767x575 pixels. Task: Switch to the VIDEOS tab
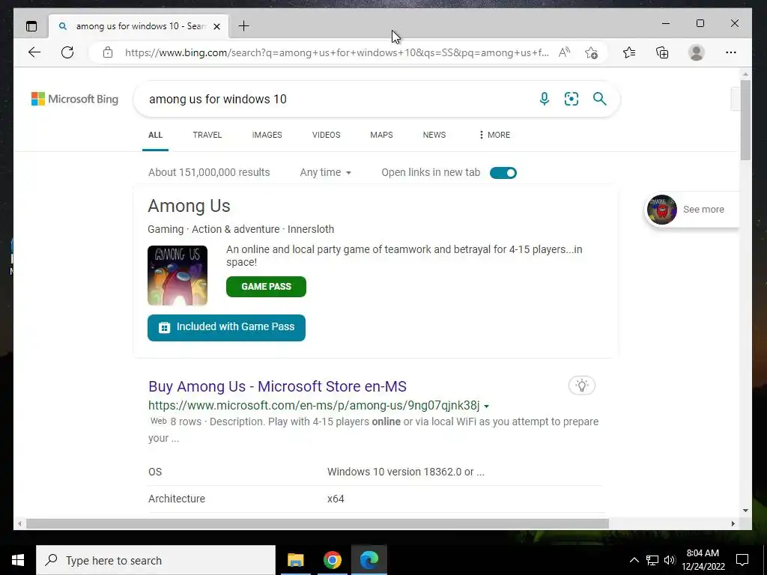point(327,135)
